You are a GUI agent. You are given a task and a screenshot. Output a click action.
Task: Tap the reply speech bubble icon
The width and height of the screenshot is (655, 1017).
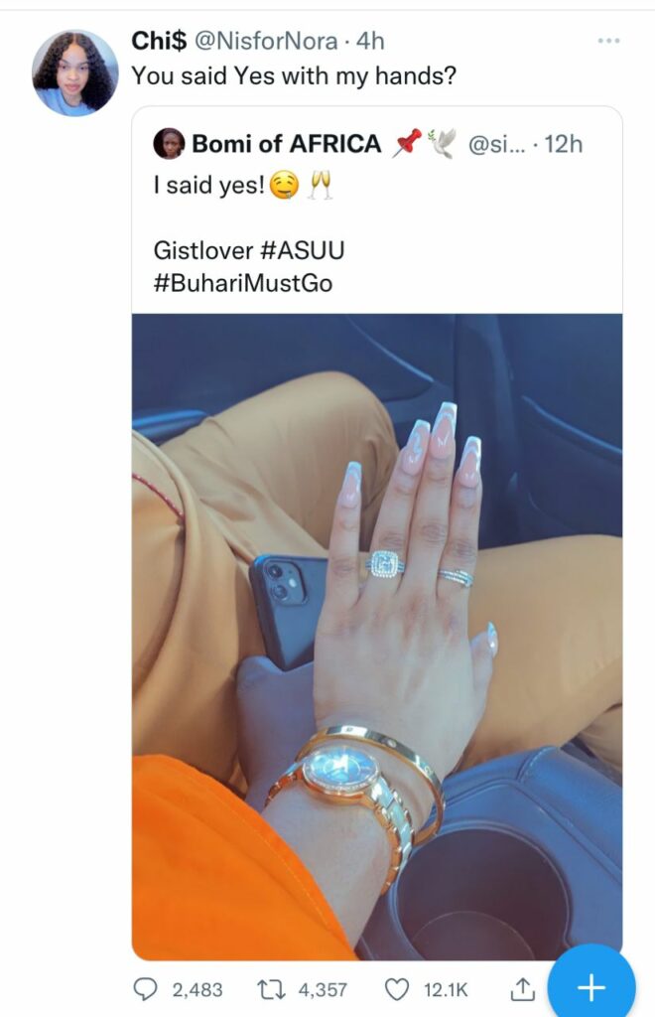point(145,989)
